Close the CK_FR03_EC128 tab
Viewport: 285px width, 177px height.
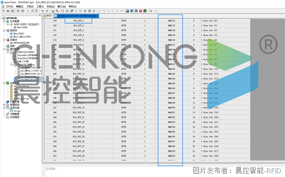tap(97, 16)
